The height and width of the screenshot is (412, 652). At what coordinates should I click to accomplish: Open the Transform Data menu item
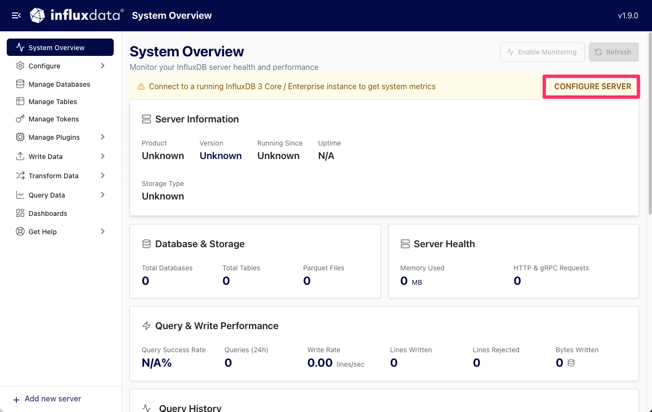(60, 176)
